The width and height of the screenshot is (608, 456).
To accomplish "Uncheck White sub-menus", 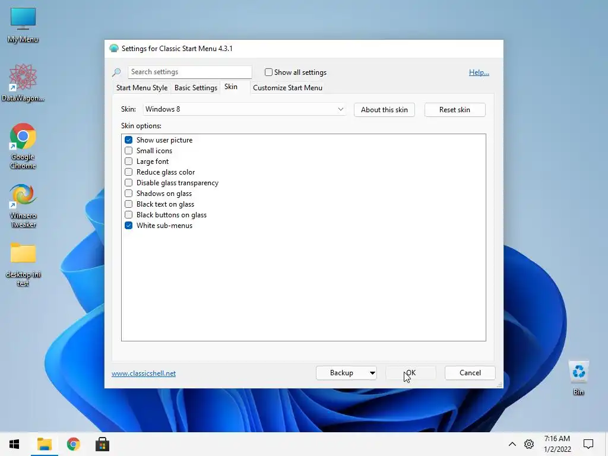I will (x=128, y=225).
